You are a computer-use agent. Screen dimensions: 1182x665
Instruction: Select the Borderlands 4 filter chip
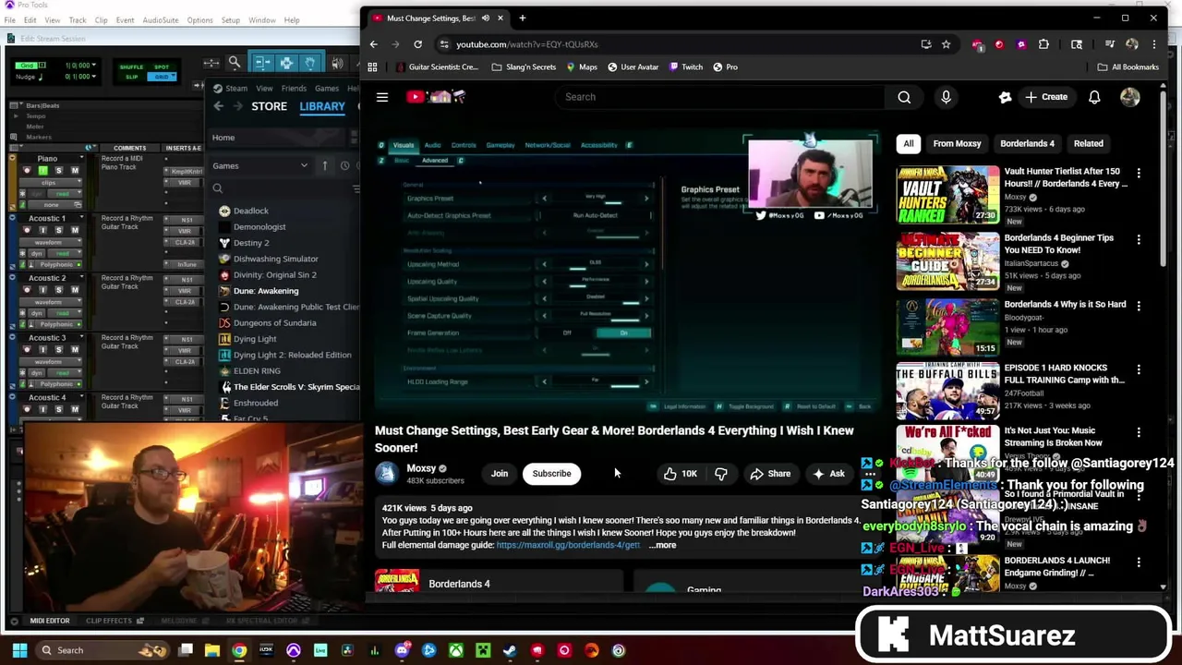click(1027, 144)
